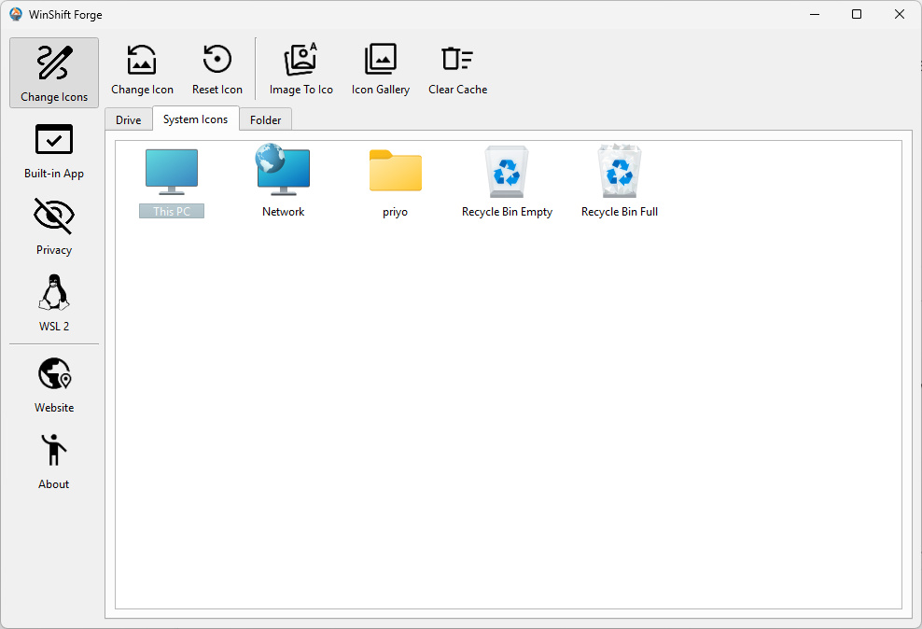Select the This PC icon
The height and width of the screenshot is (629, 922).
(172, 182)
